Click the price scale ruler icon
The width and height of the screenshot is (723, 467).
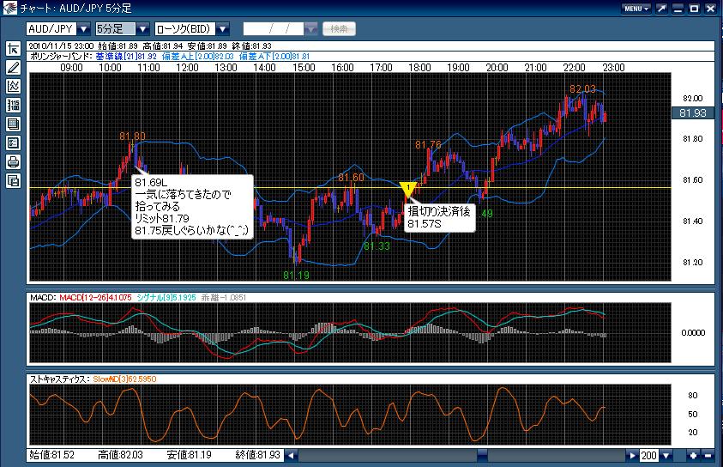pos(13,106)
